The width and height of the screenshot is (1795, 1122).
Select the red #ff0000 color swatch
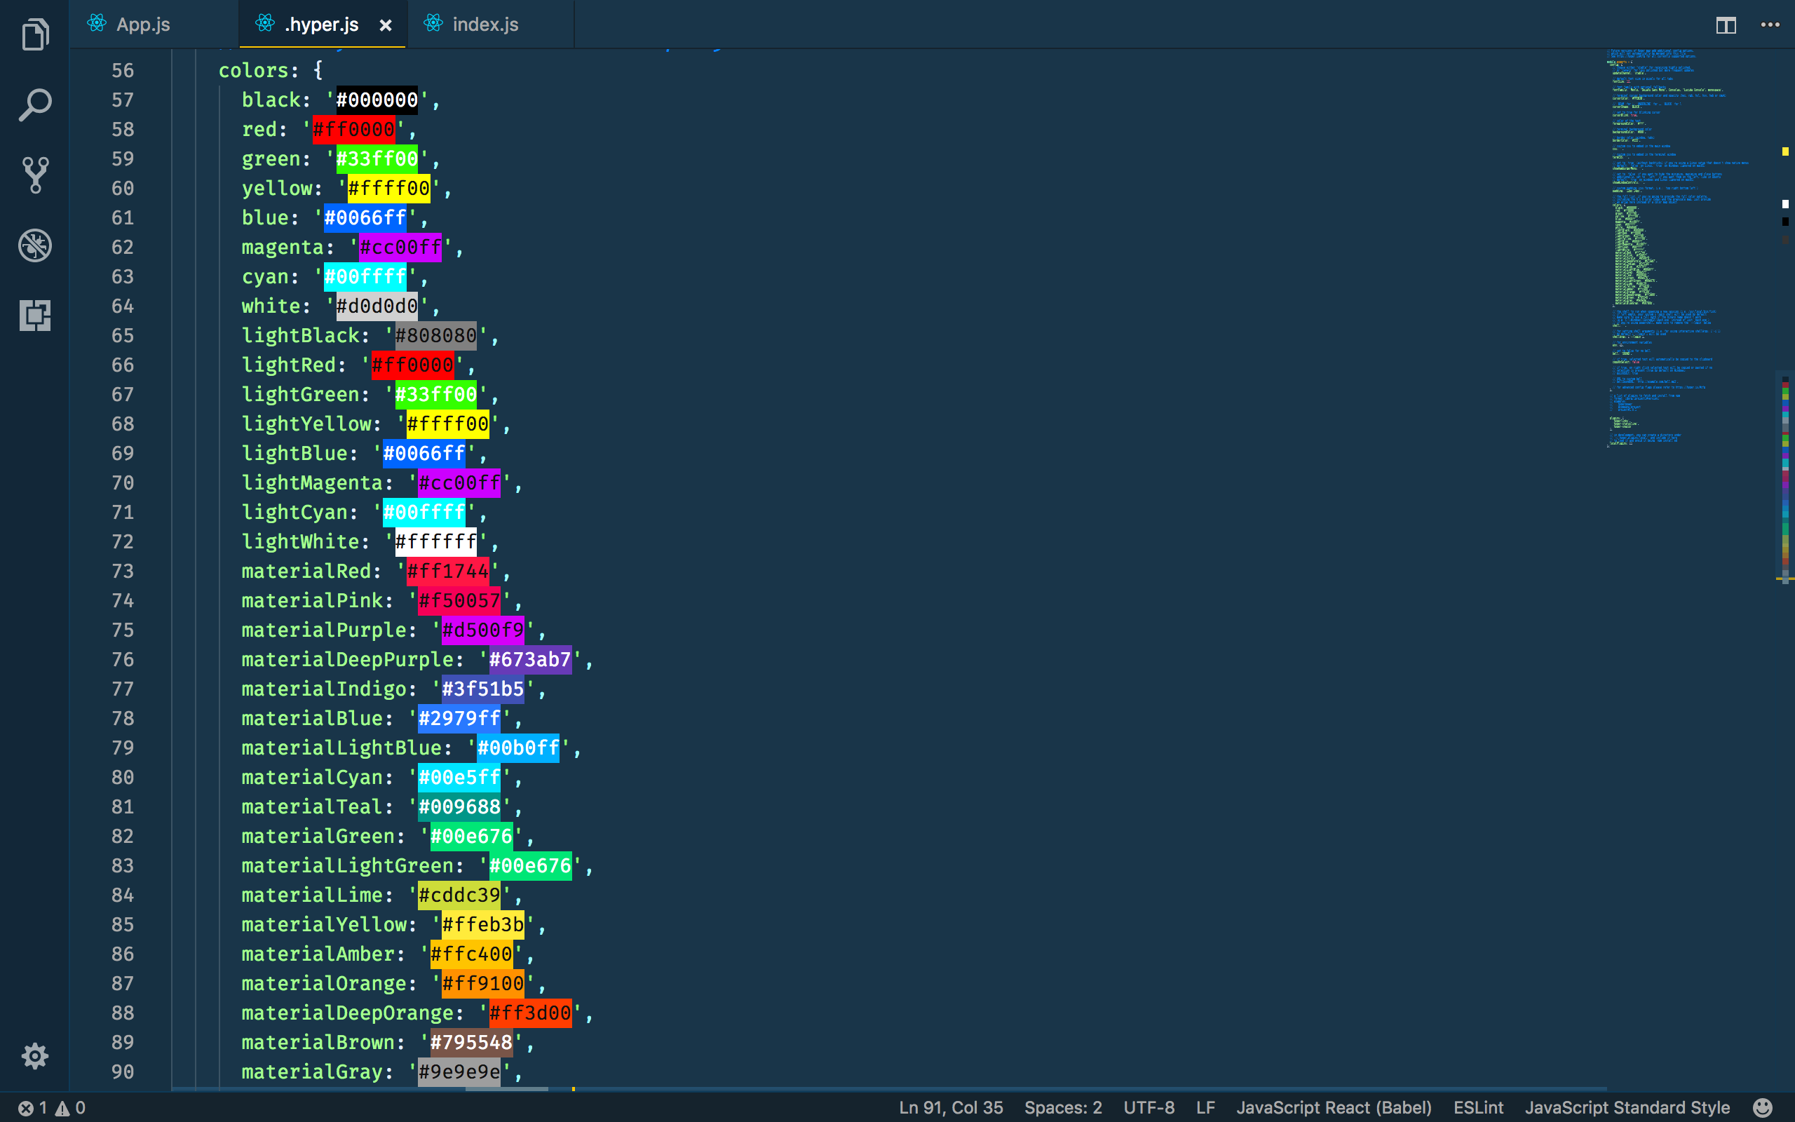[354, 129]
